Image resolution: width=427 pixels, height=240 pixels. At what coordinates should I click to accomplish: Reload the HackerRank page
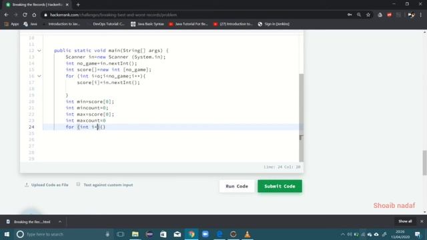pos(25,15)
